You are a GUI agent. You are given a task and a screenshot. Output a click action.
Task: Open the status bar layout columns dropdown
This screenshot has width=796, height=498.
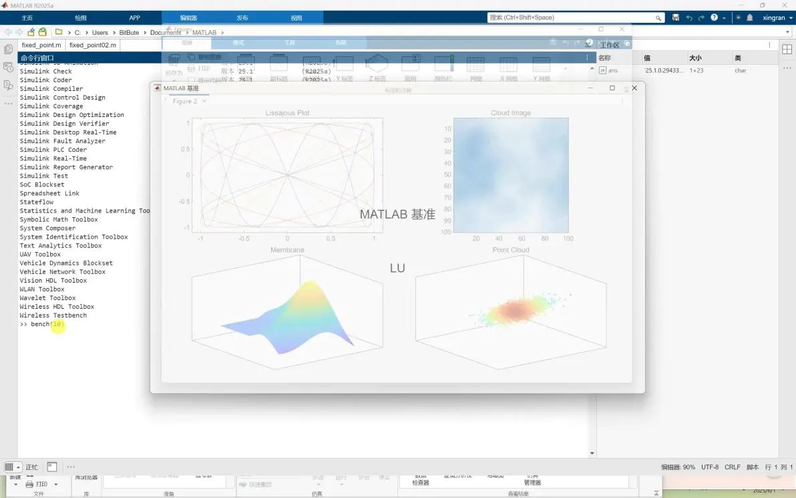tap(13, 467)
